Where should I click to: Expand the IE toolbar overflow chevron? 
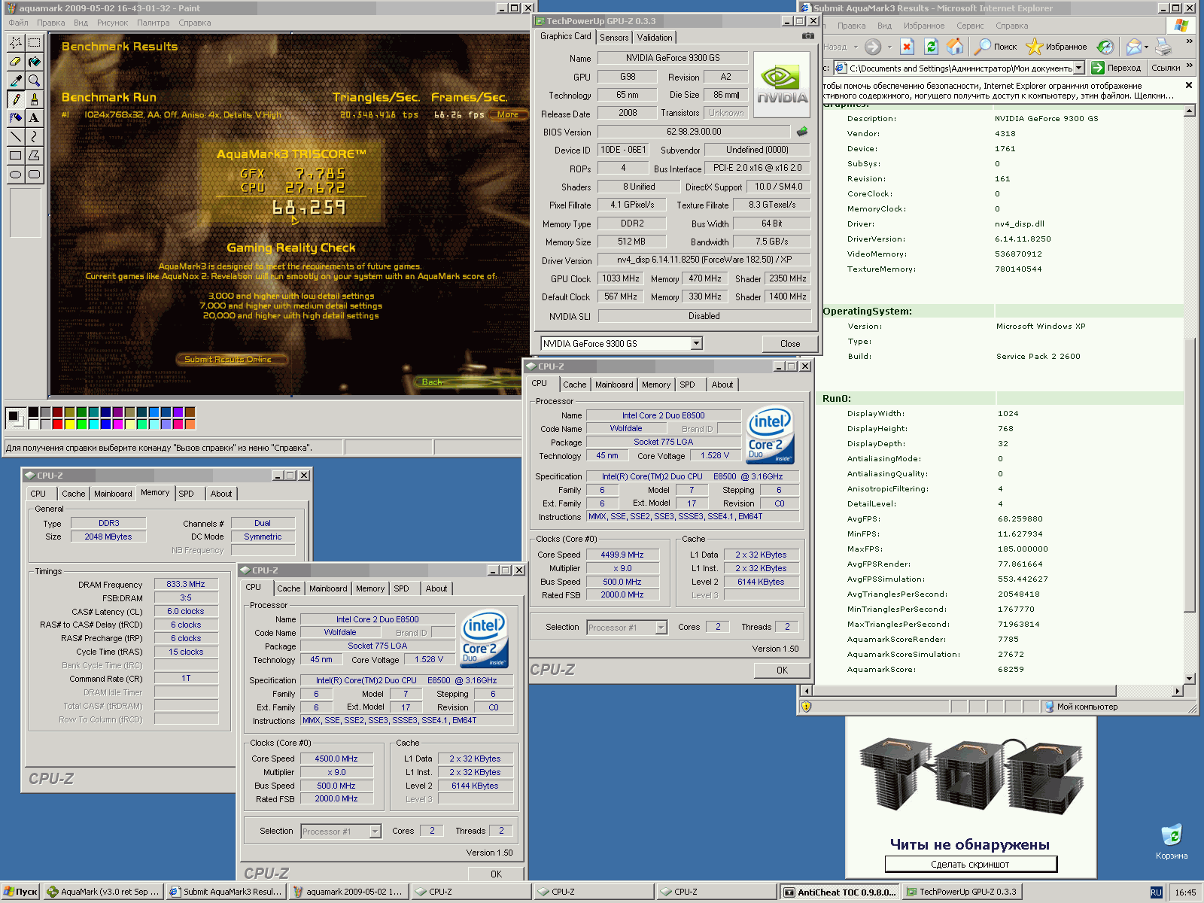(x=1189, y=41)
